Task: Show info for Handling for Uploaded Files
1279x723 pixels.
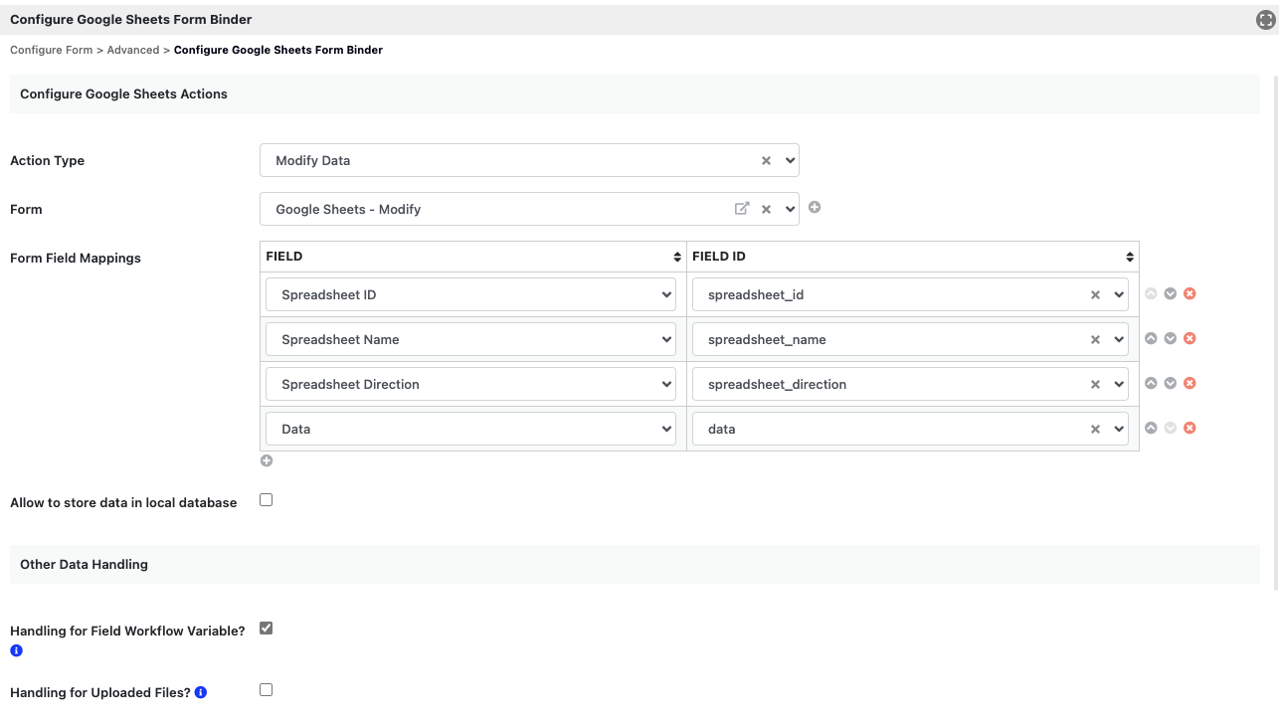Action: tap(201, 692)
